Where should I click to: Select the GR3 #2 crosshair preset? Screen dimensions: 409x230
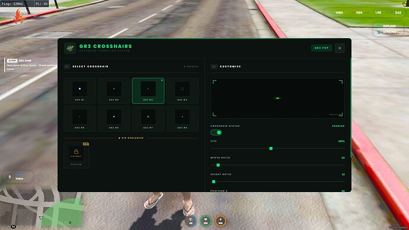114,91
